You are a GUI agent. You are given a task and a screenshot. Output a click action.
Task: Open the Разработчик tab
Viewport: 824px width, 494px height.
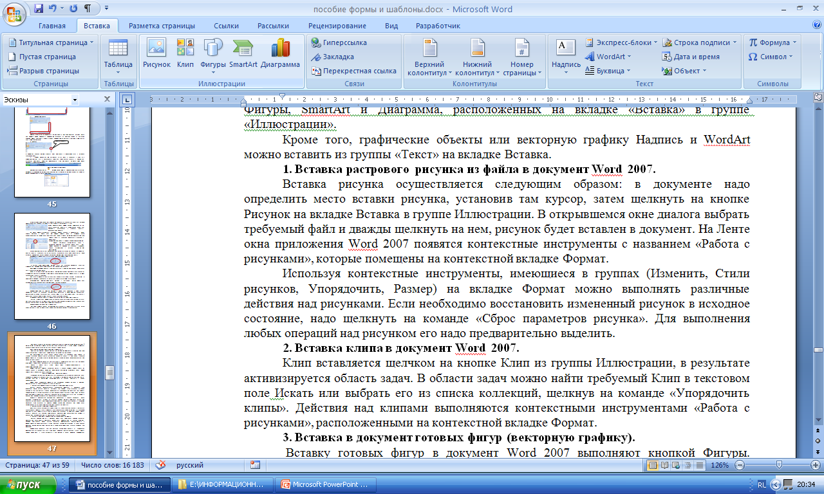coord(438,26)
